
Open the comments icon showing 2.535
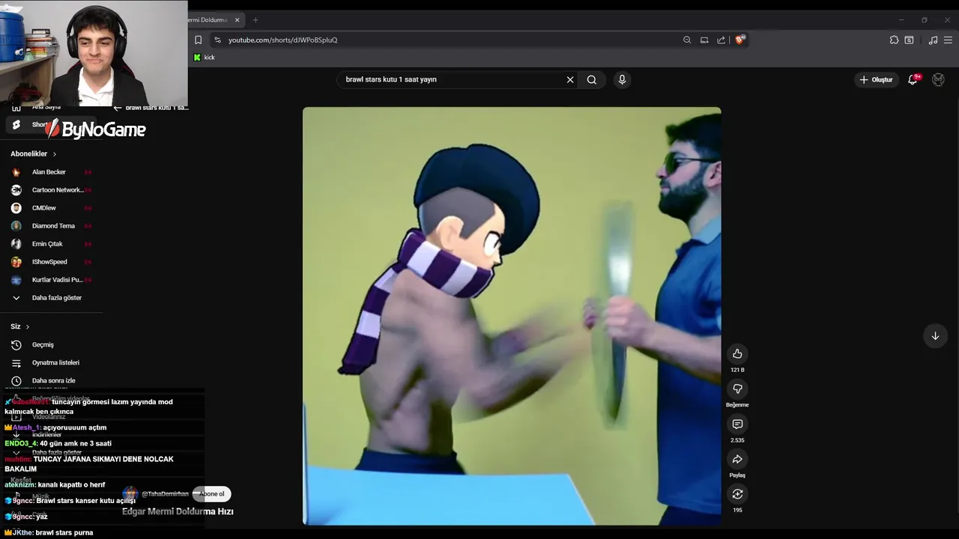[x=737, y=424]
